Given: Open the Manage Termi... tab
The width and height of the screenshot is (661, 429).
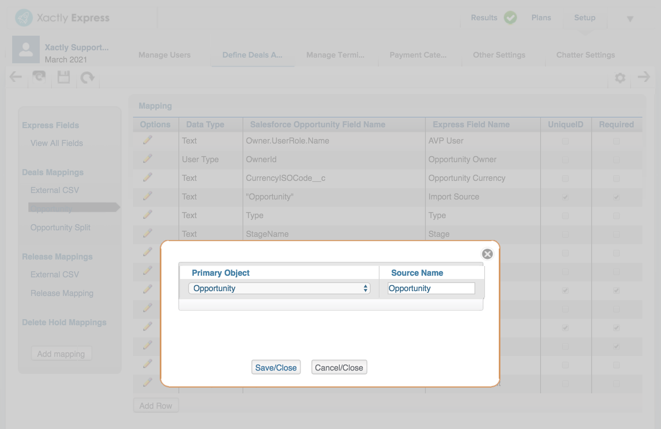Looking at the screenshot, I should pyautogui.click(x=335, y=55).
